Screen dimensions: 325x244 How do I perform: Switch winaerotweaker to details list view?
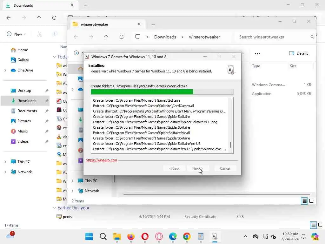tap(304, 201)
